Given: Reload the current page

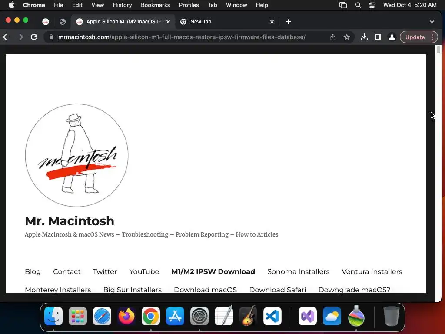Looking at the screenshot, I should pyautogui.click(x=34, y=37).
